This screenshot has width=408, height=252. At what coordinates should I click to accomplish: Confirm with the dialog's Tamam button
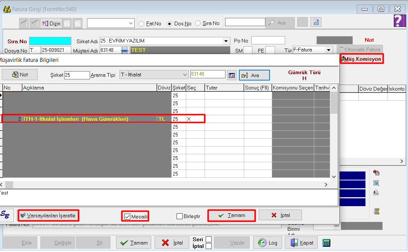click(x=231, y=215)
